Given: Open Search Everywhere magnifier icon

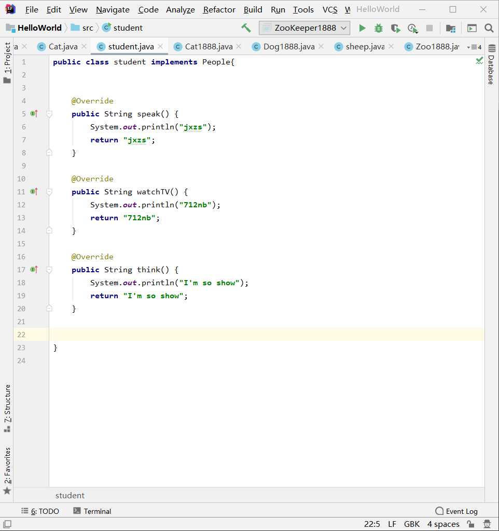Looking at the screenshot, I should click(489, 28).
